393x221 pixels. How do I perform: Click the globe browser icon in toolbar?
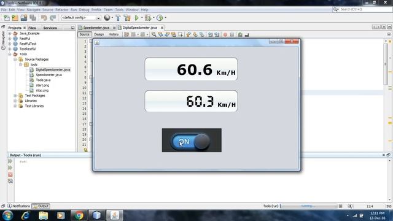tap(107, 18)
